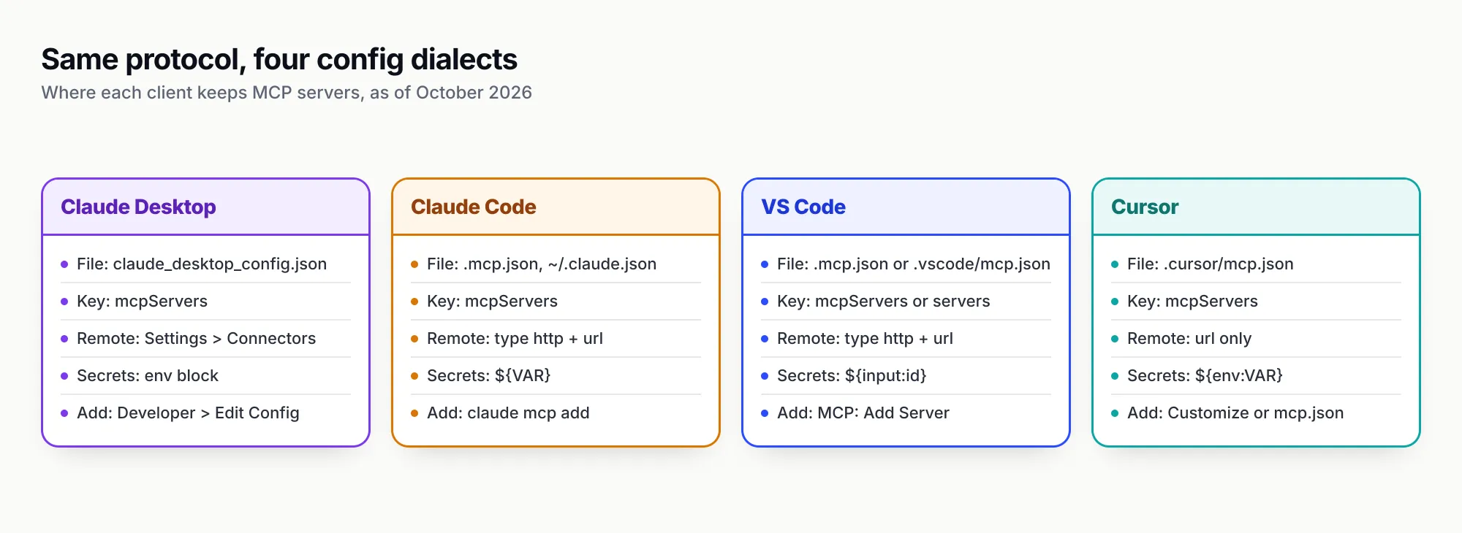Click the Cursor card heading

point(1145,207)
